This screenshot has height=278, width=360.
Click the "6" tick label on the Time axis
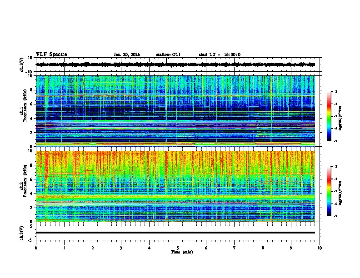pos(206,248)
